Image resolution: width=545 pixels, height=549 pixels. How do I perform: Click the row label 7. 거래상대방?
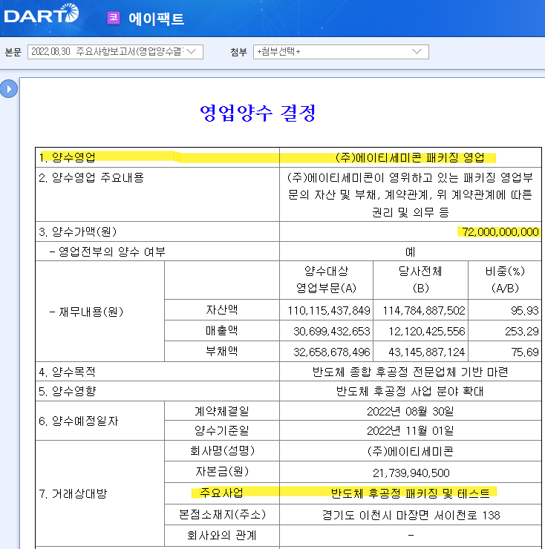click(x=73, y=493)
